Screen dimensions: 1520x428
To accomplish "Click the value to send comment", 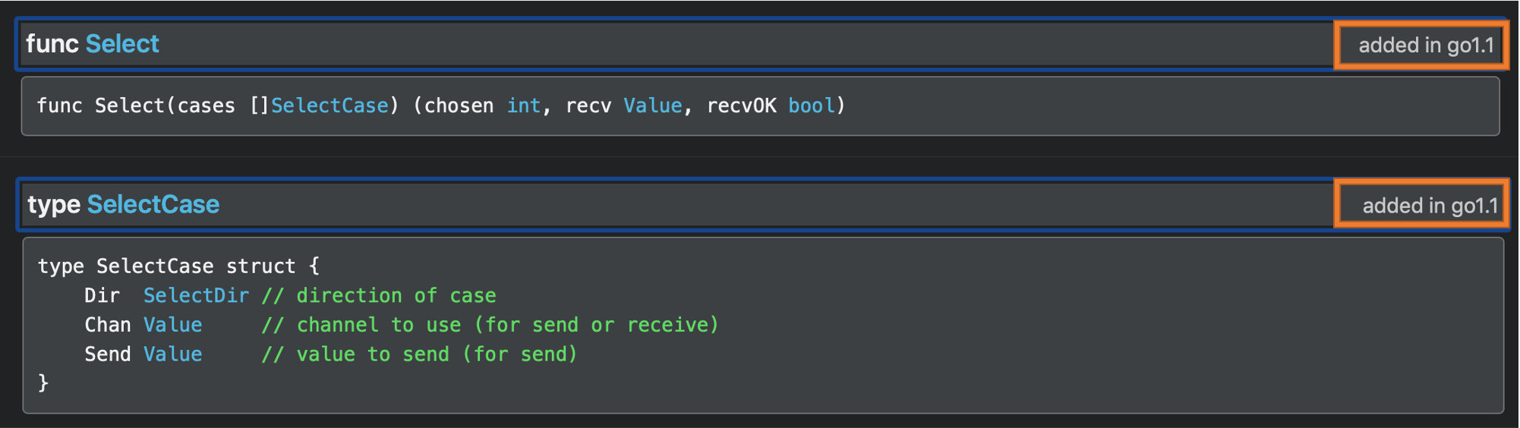I will coord(420,354).
